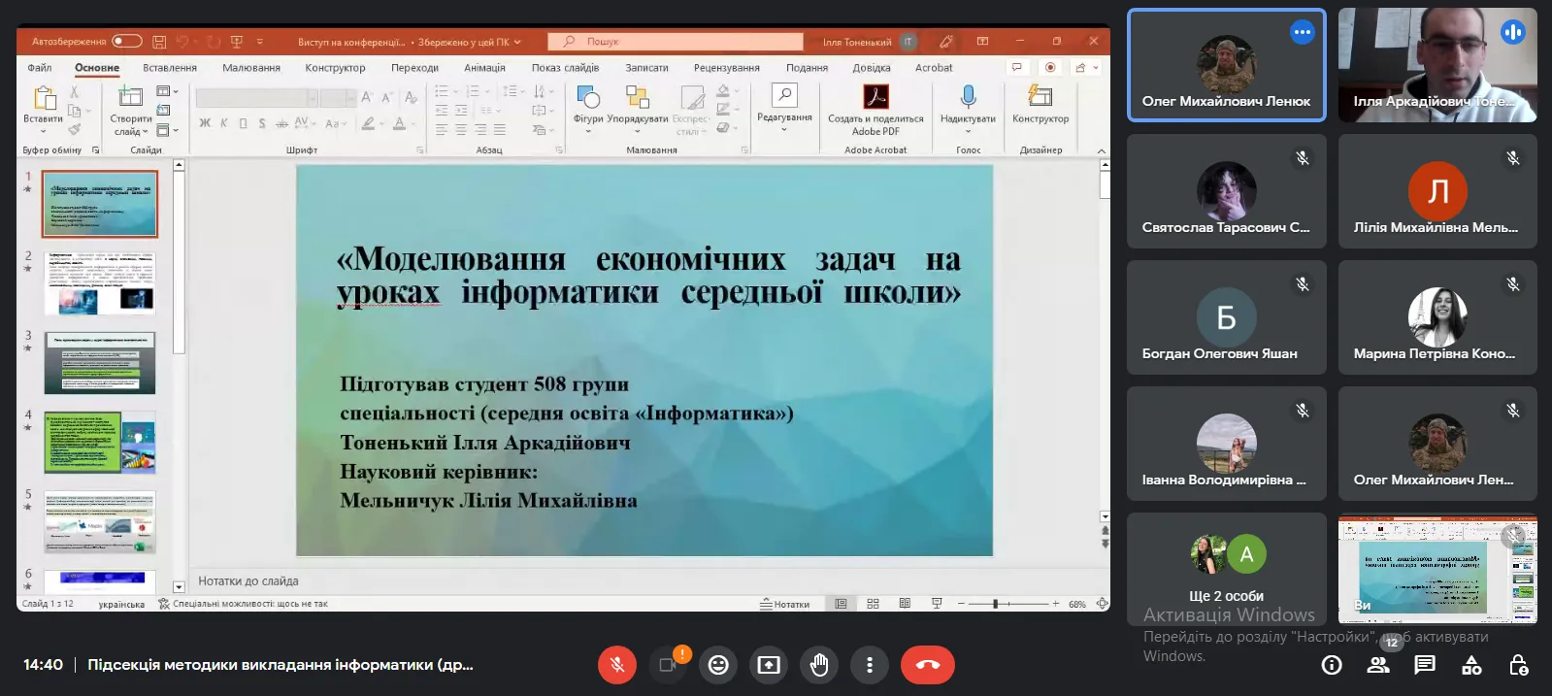Screen dimensions: 1552x696
Task: Select slide 4 thumbnail
Action: 100,443
